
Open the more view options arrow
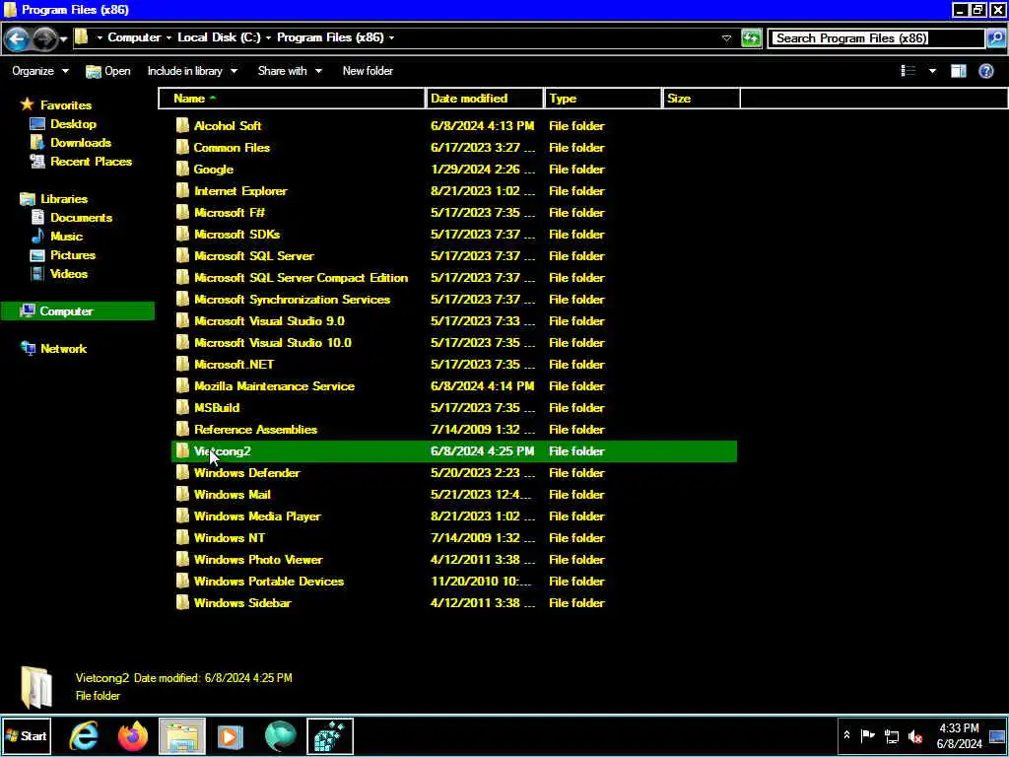coord(932,71)
